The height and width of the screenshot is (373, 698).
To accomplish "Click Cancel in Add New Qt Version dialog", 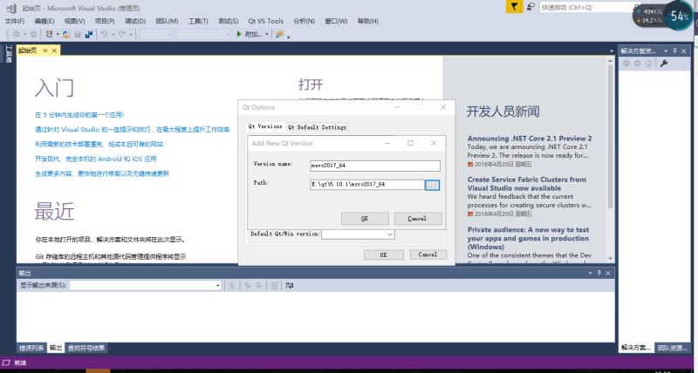I will coord(418,218).
